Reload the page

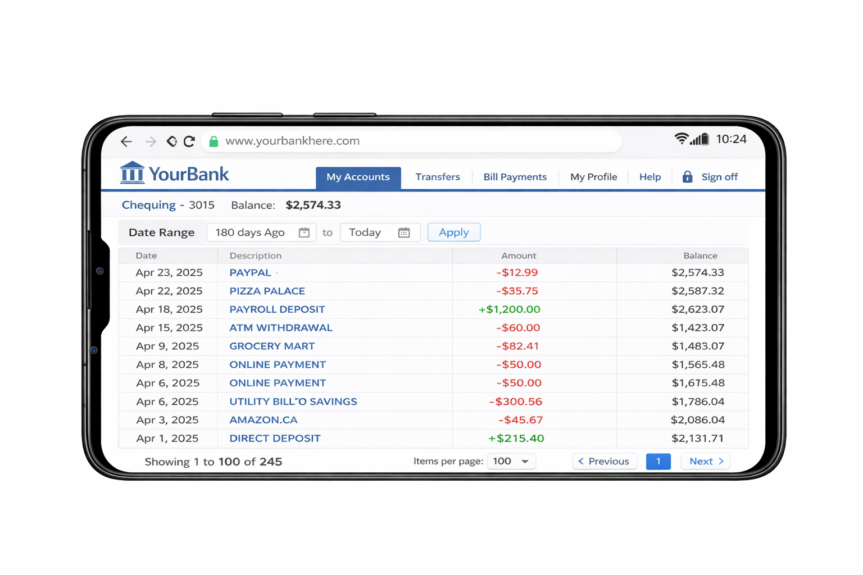coord(189,142)
